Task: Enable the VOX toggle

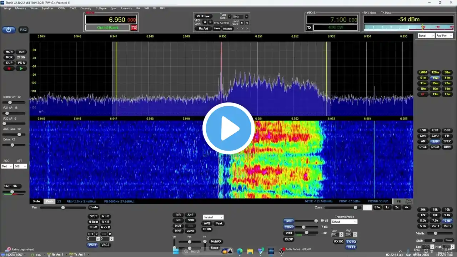Action: [288, 233]
